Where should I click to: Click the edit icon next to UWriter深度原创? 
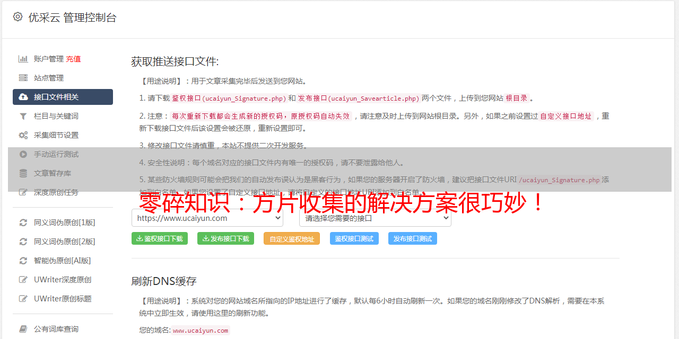23,280
